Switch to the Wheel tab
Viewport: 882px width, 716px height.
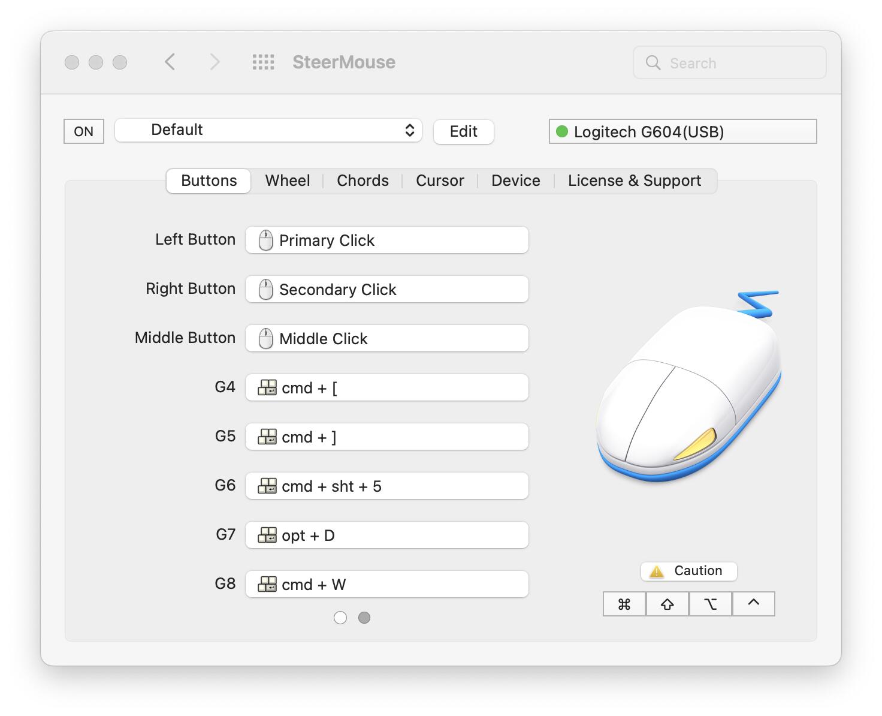[x=288, y=180]
